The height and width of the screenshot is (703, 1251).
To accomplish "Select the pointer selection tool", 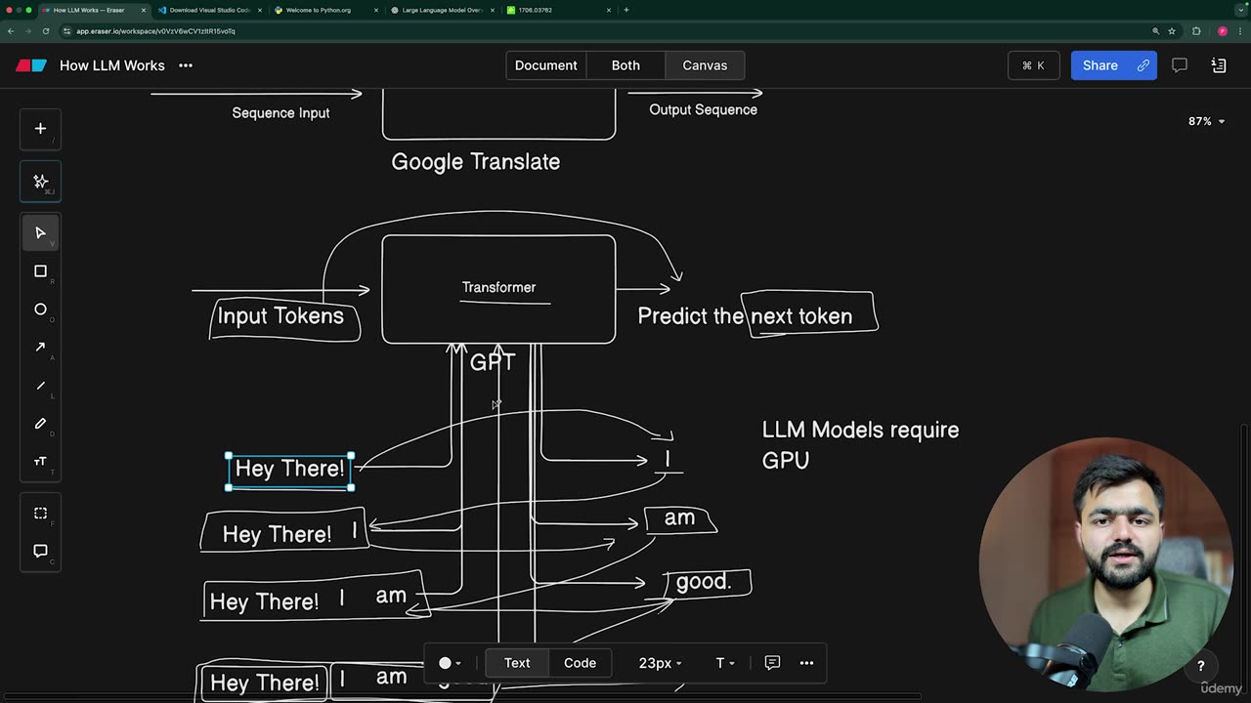I will pos(40,232).
